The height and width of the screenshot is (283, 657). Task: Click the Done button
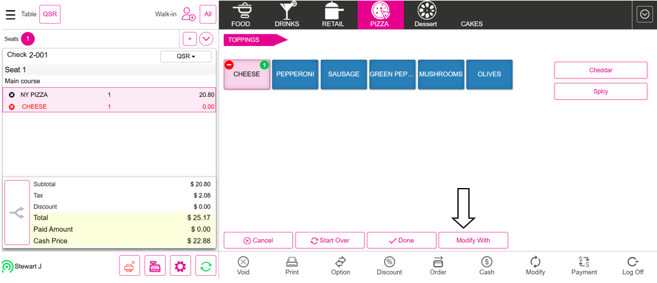401,240
